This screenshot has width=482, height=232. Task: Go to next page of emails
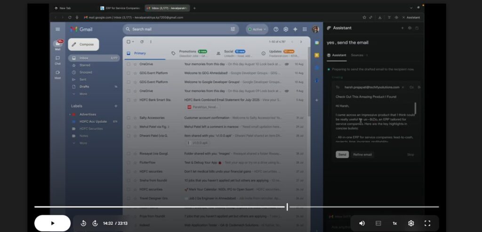(x=301, y=42)
